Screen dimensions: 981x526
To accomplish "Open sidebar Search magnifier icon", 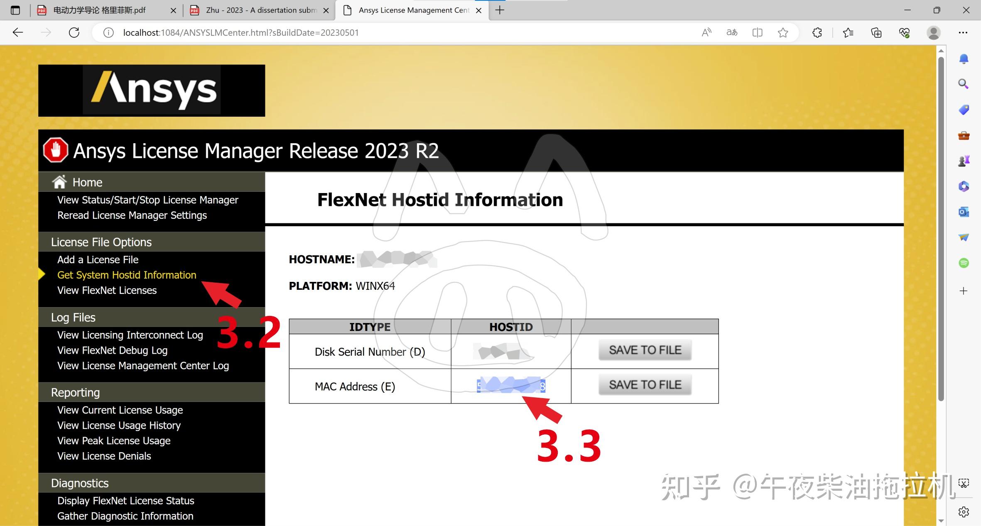I will click(x=964, y=84).
